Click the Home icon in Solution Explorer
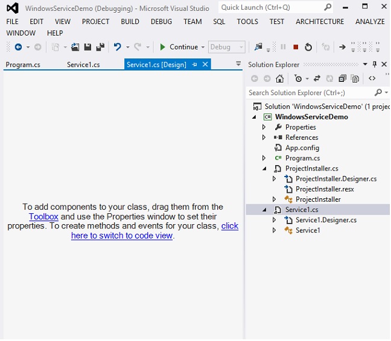Viewport: 391px width, 341px height. click(x=279, y=78)
